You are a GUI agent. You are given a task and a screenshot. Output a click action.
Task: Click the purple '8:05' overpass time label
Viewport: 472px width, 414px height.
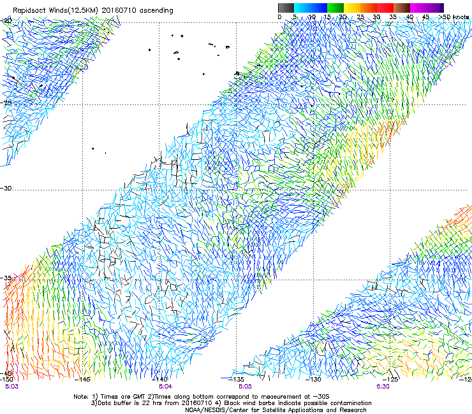click(x=245, y=387)
